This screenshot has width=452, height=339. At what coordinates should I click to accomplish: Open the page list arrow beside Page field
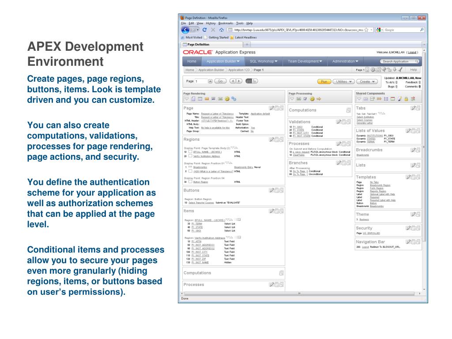[x=210, y=81]
